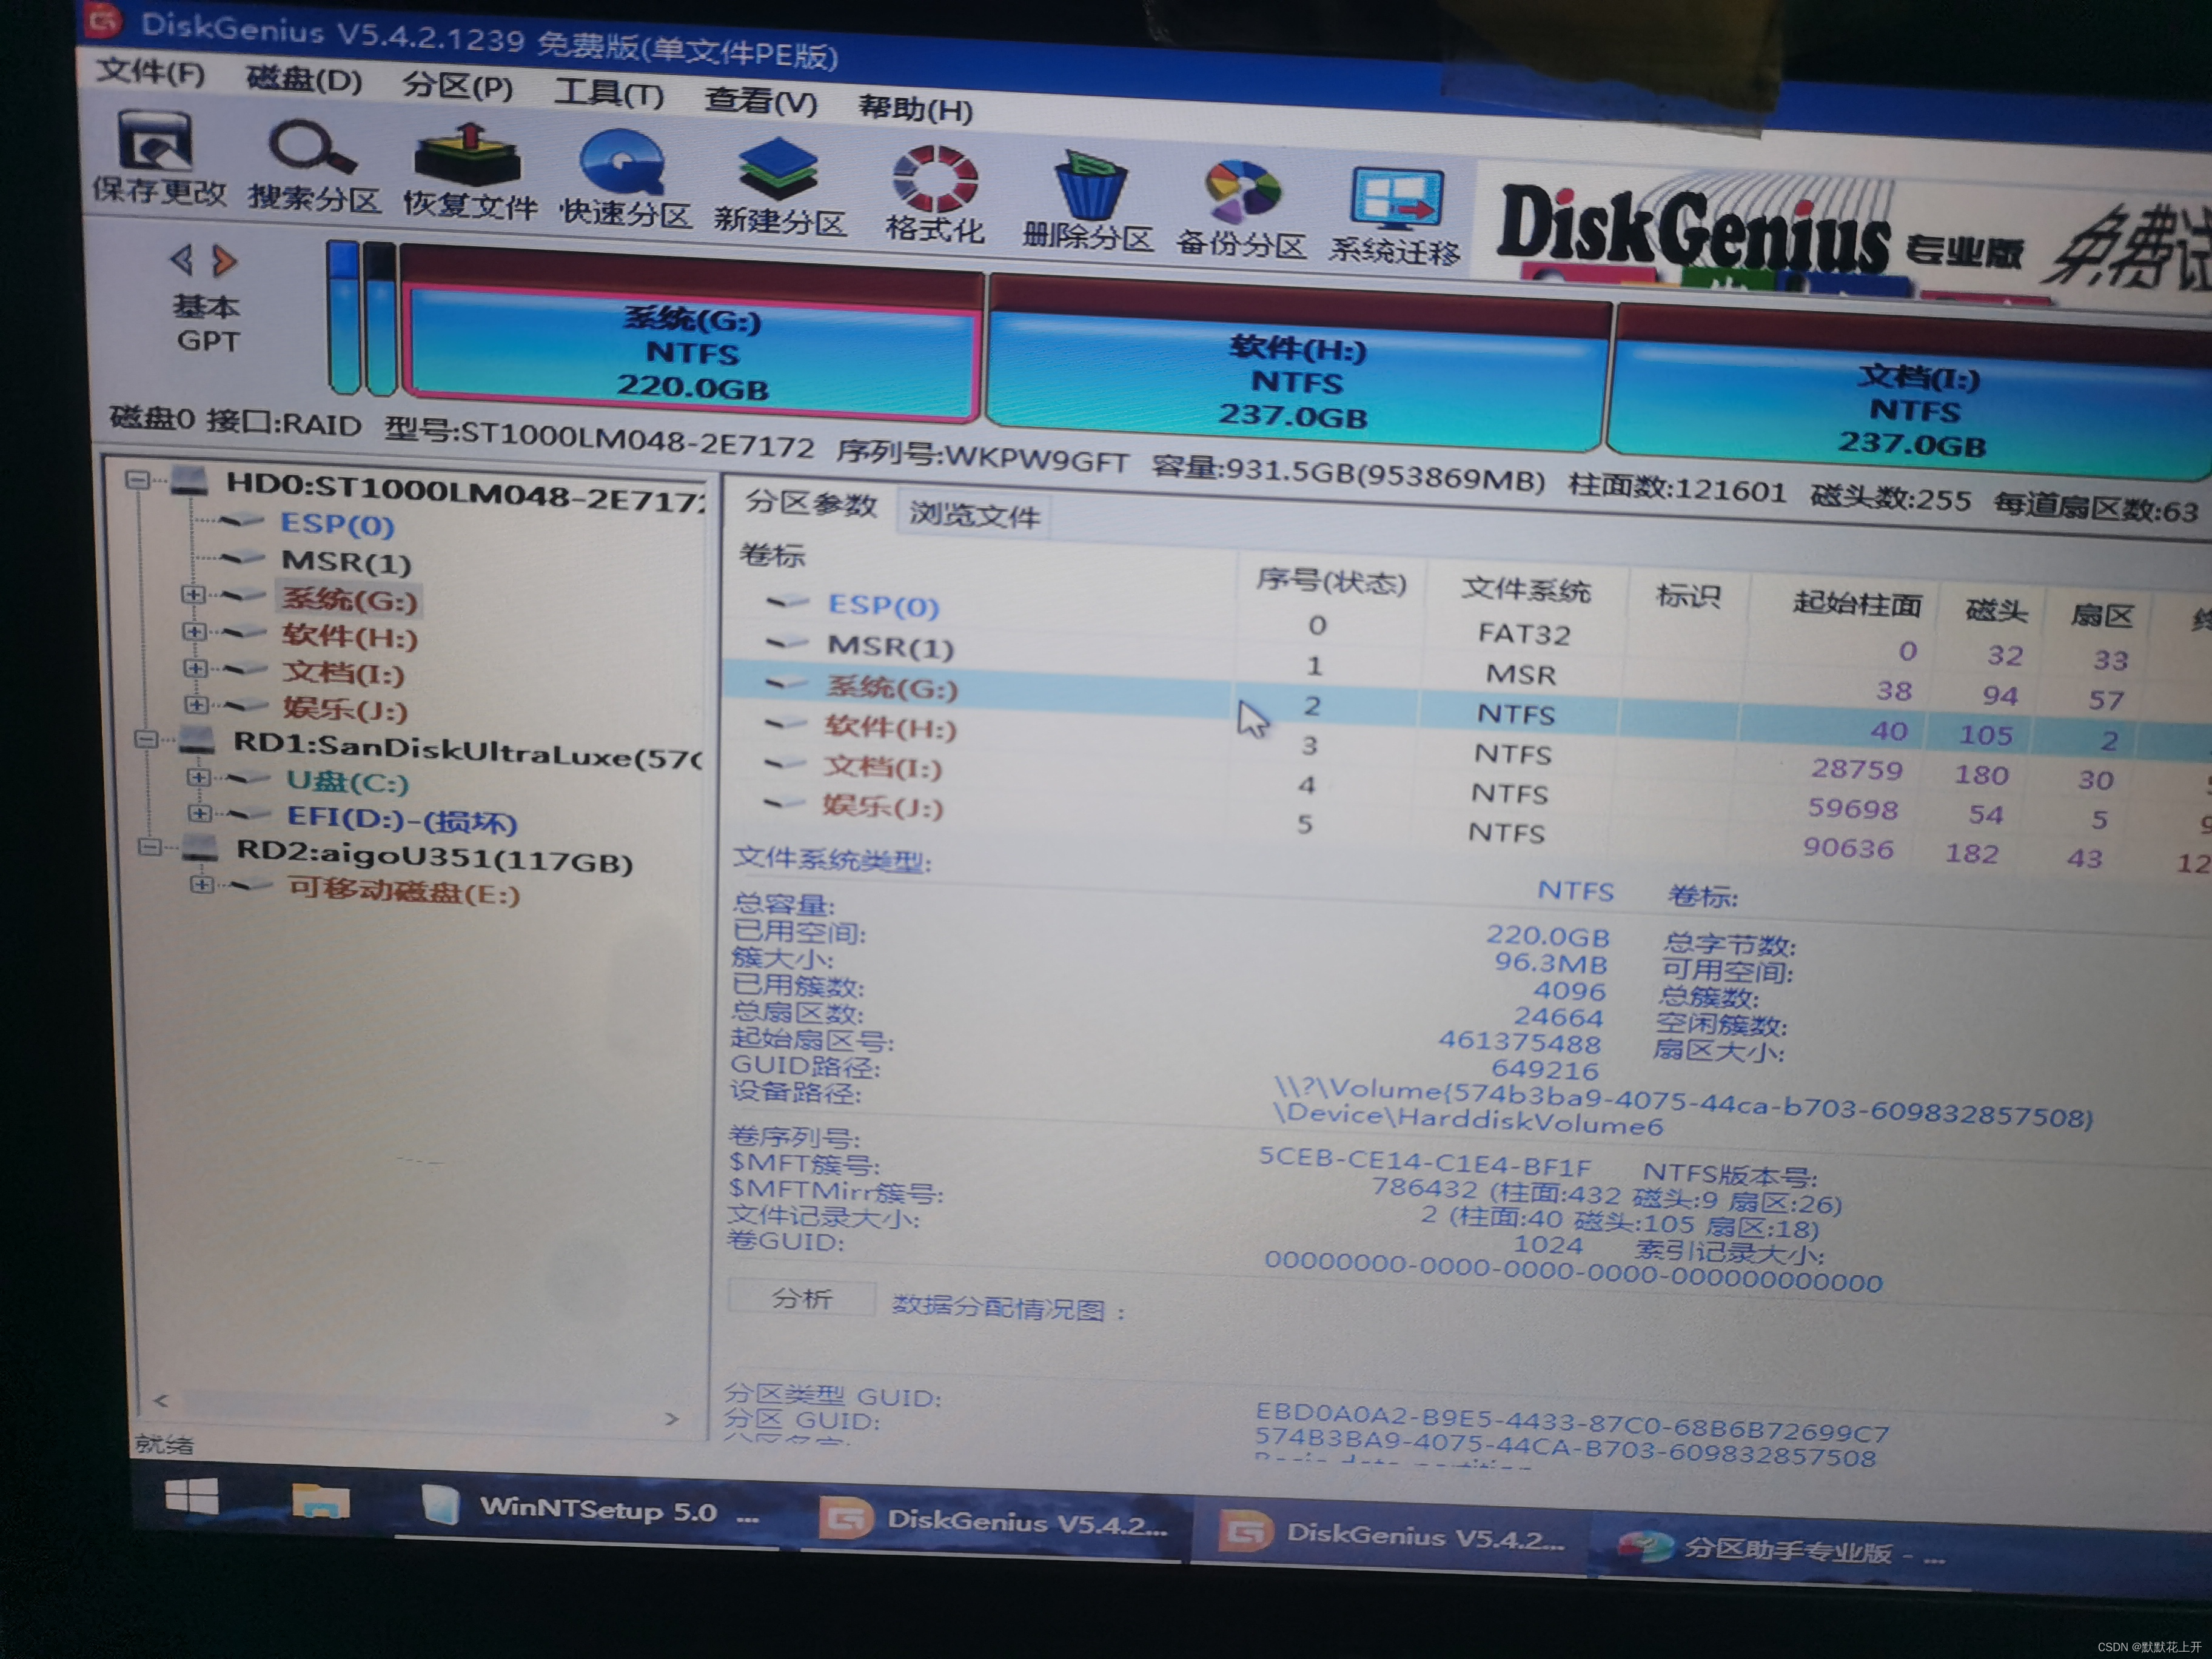This screenshot has height=1659, width=2212.
Task: Select the RD1 SanDisk disk icon in tree
Action: (196, 741)
